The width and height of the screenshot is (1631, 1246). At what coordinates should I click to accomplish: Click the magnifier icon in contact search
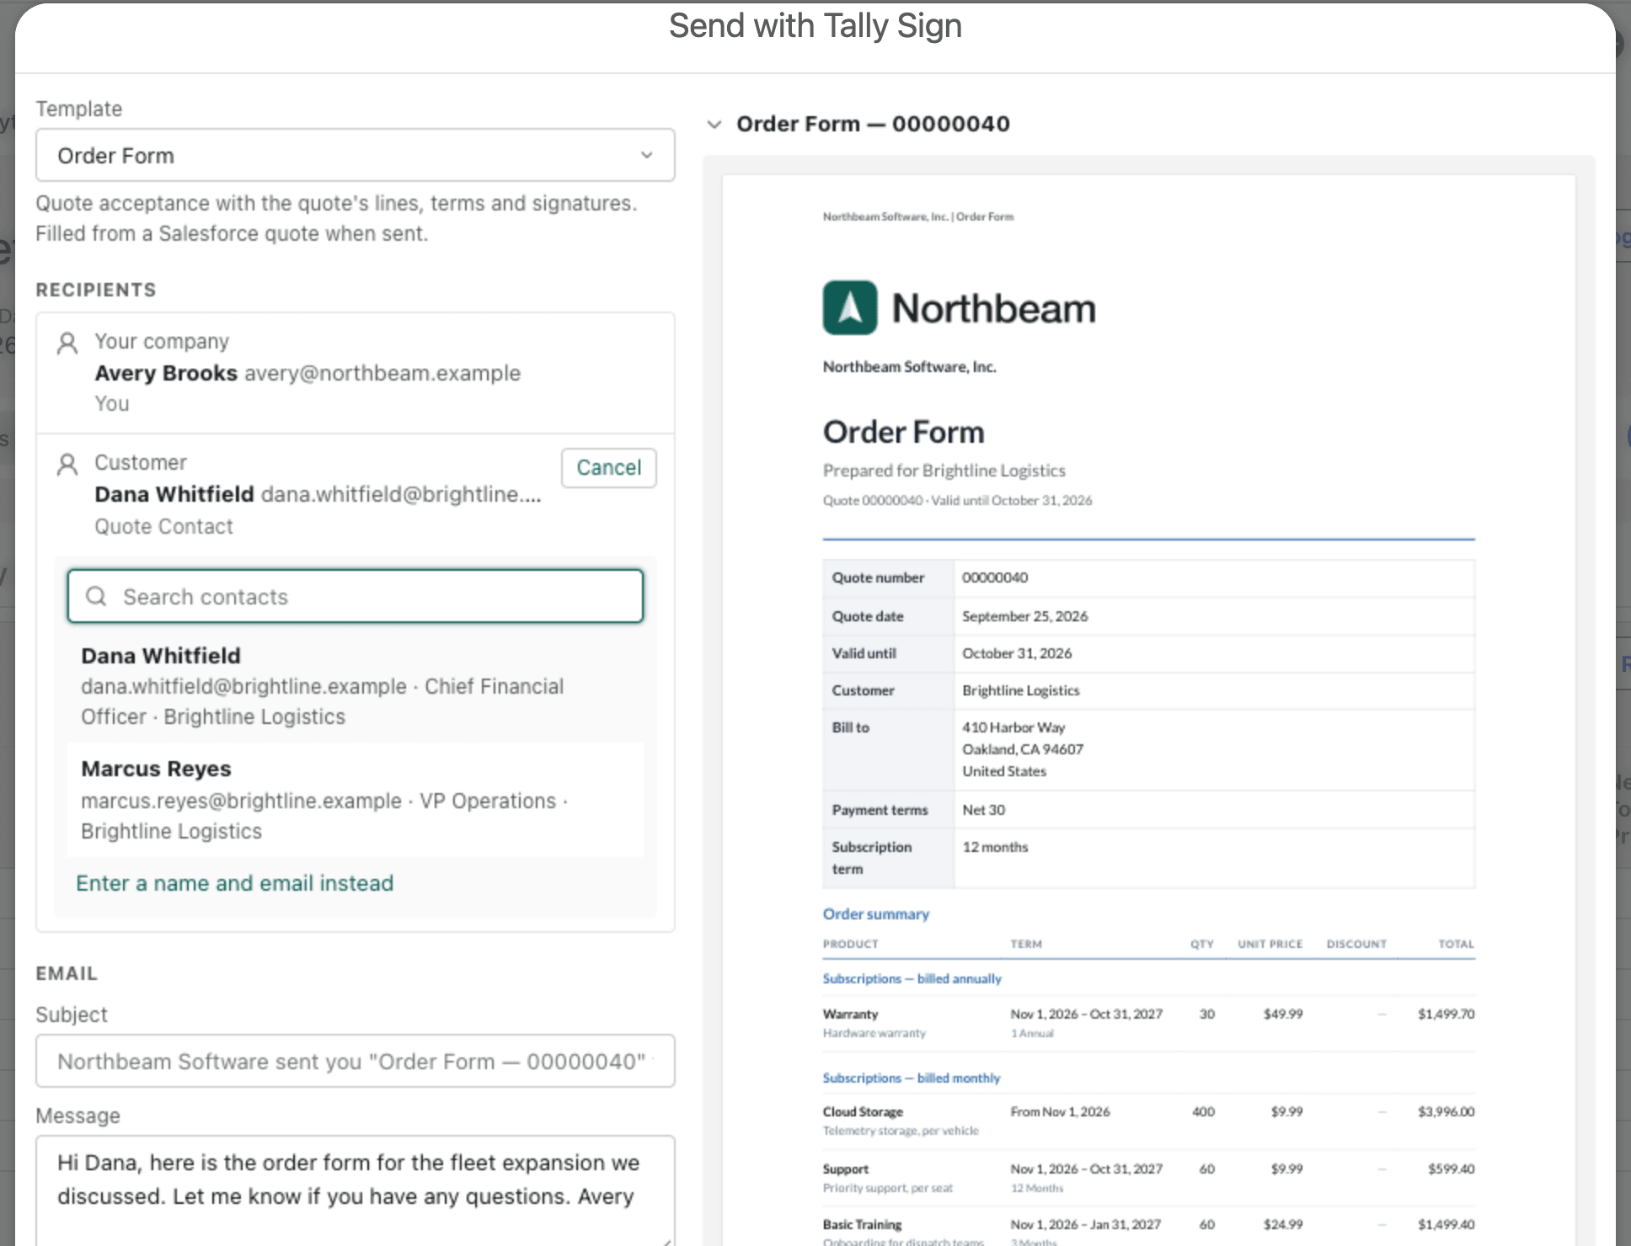click(96, 596)
